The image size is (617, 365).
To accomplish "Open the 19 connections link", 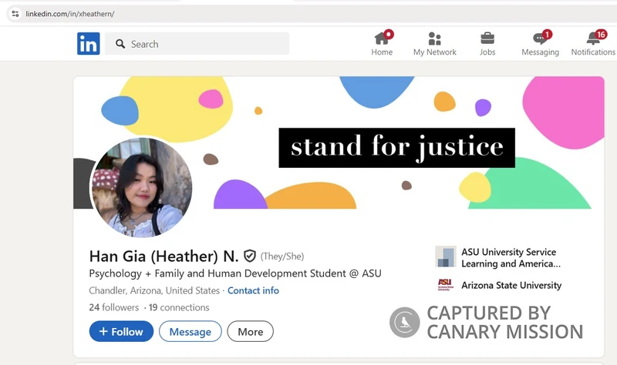I will click(179, 307).
